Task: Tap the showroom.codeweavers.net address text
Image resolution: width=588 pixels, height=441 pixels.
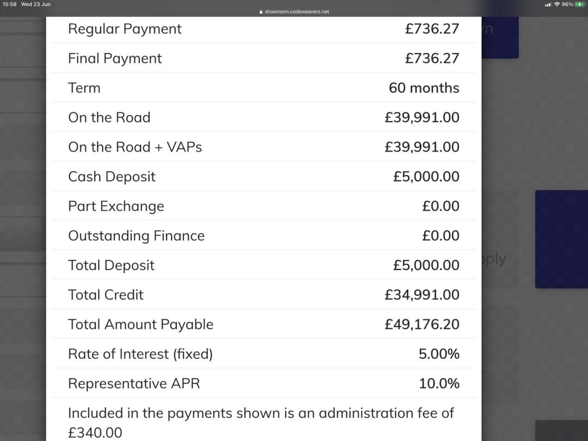Action: pyautogui.click(x=297, y=12)
